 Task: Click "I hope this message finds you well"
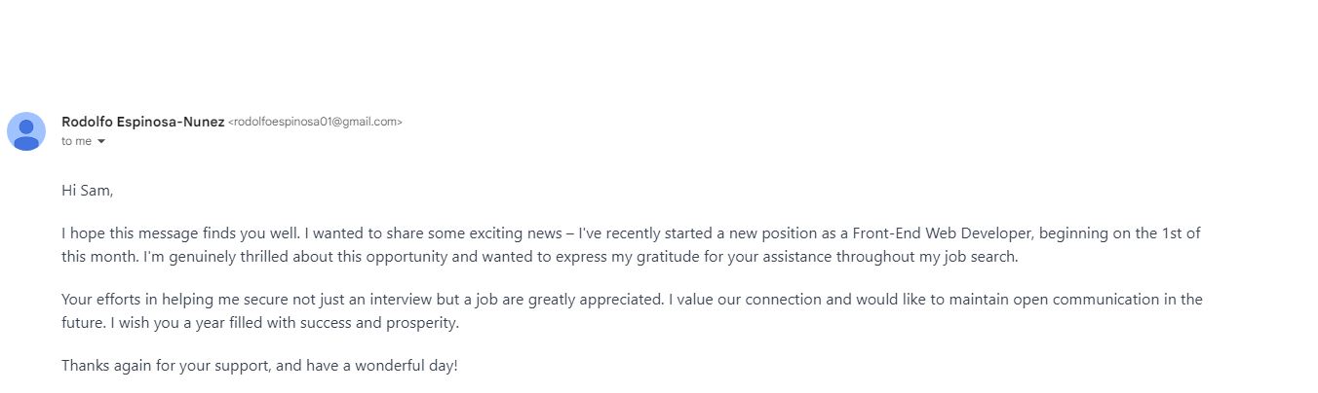click(174, 233)
